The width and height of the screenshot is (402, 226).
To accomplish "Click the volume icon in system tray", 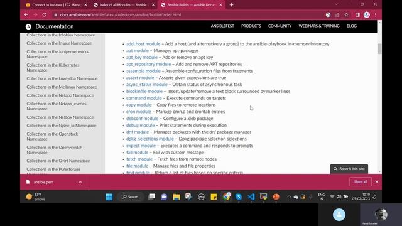I will coord(339,196).
